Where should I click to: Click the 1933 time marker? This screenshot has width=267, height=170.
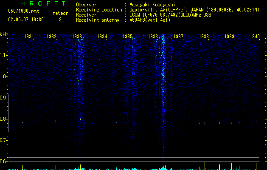[x=77, y=37]
